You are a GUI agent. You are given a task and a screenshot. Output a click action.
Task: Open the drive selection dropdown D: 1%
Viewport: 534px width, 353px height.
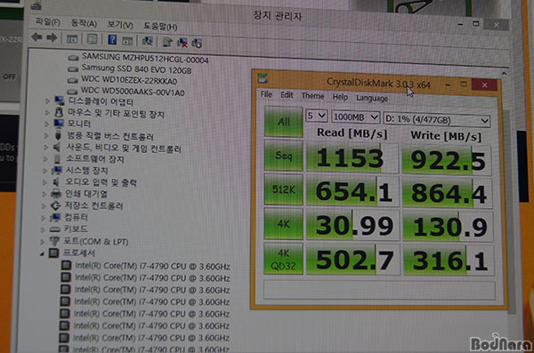(437, 120)
